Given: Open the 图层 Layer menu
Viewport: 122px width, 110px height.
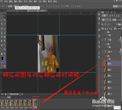Looking at the screenshot, I should click(x=20, y=2).
